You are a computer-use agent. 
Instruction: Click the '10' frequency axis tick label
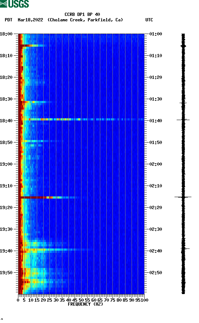pyautogui.click(x=31, y=300)
